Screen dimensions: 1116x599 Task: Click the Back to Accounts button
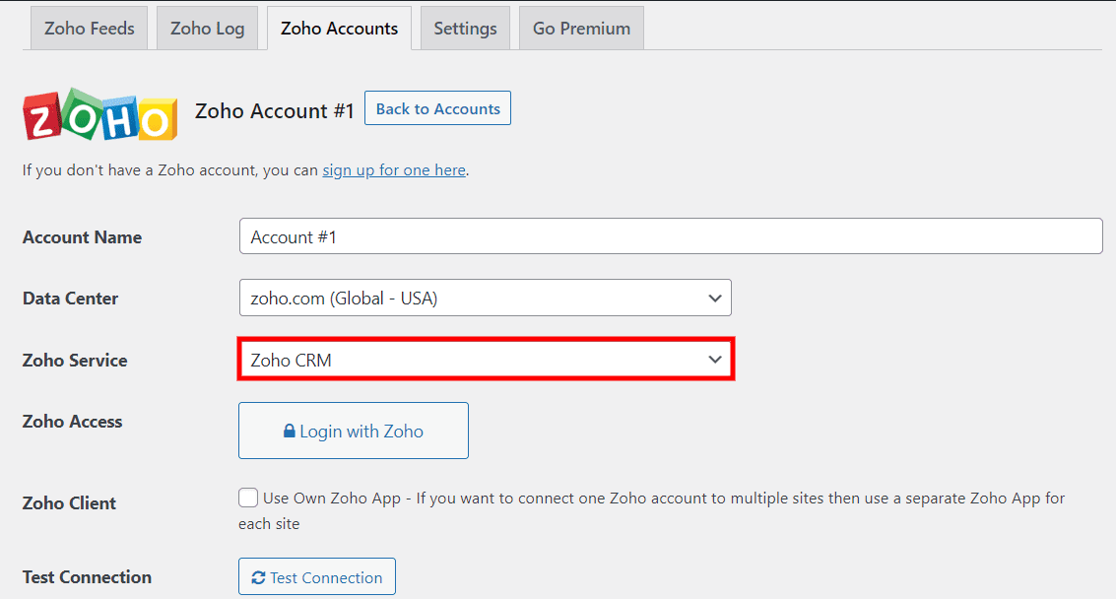[437, 108]
